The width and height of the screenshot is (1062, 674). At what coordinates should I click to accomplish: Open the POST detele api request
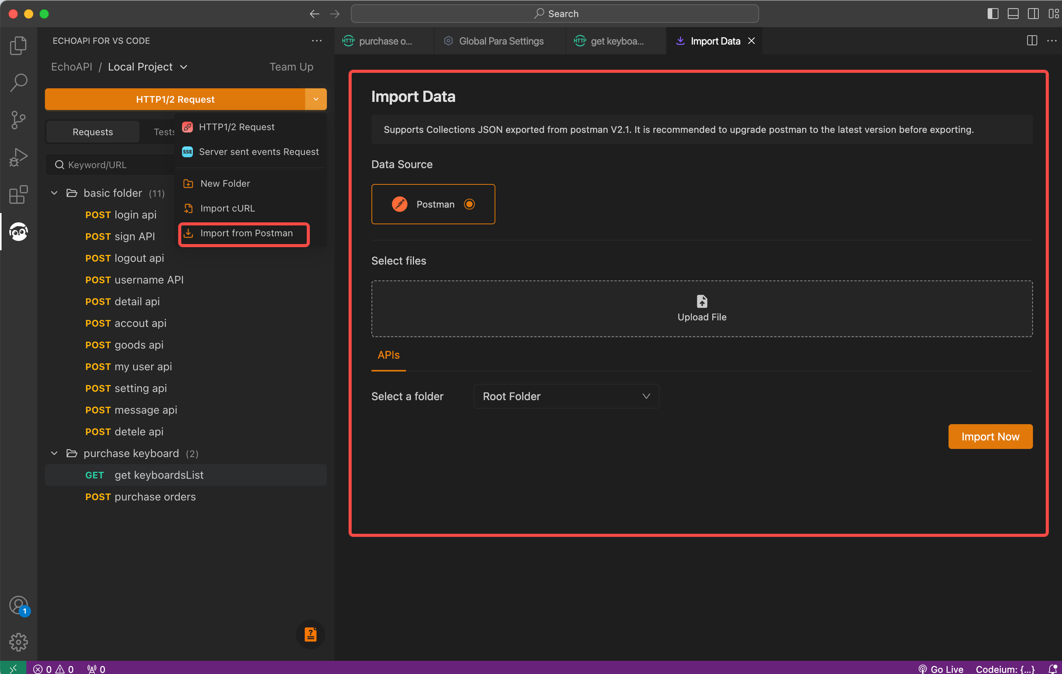(x=185, y=432)
